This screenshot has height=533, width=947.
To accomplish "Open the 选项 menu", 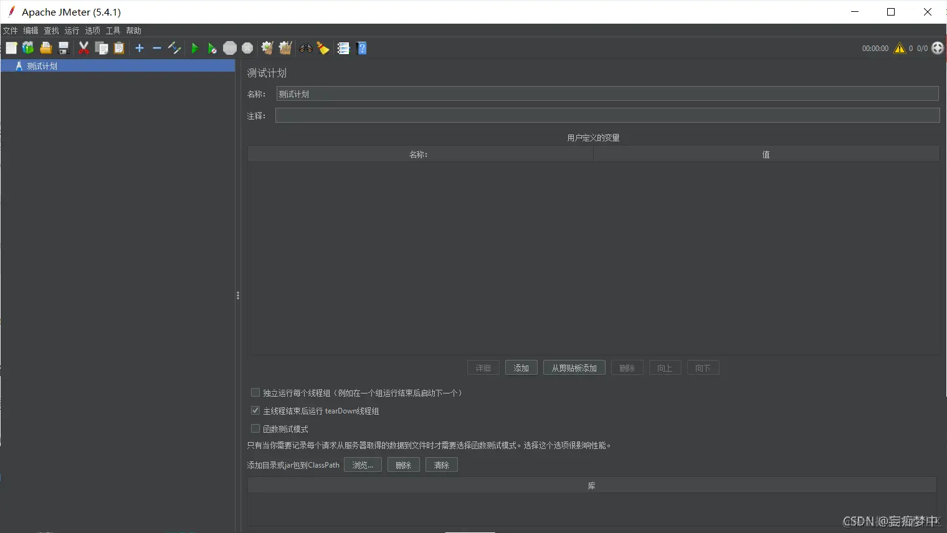I will point(92,30).
